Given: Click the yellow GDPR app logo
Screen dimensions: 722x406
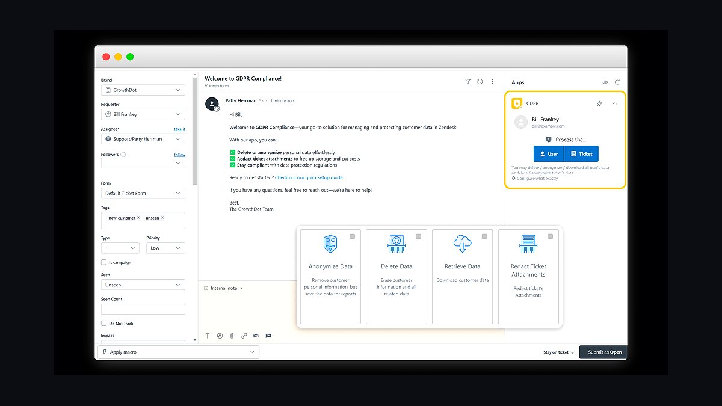Looking at the screenshot, I should [x=517, y=103].
